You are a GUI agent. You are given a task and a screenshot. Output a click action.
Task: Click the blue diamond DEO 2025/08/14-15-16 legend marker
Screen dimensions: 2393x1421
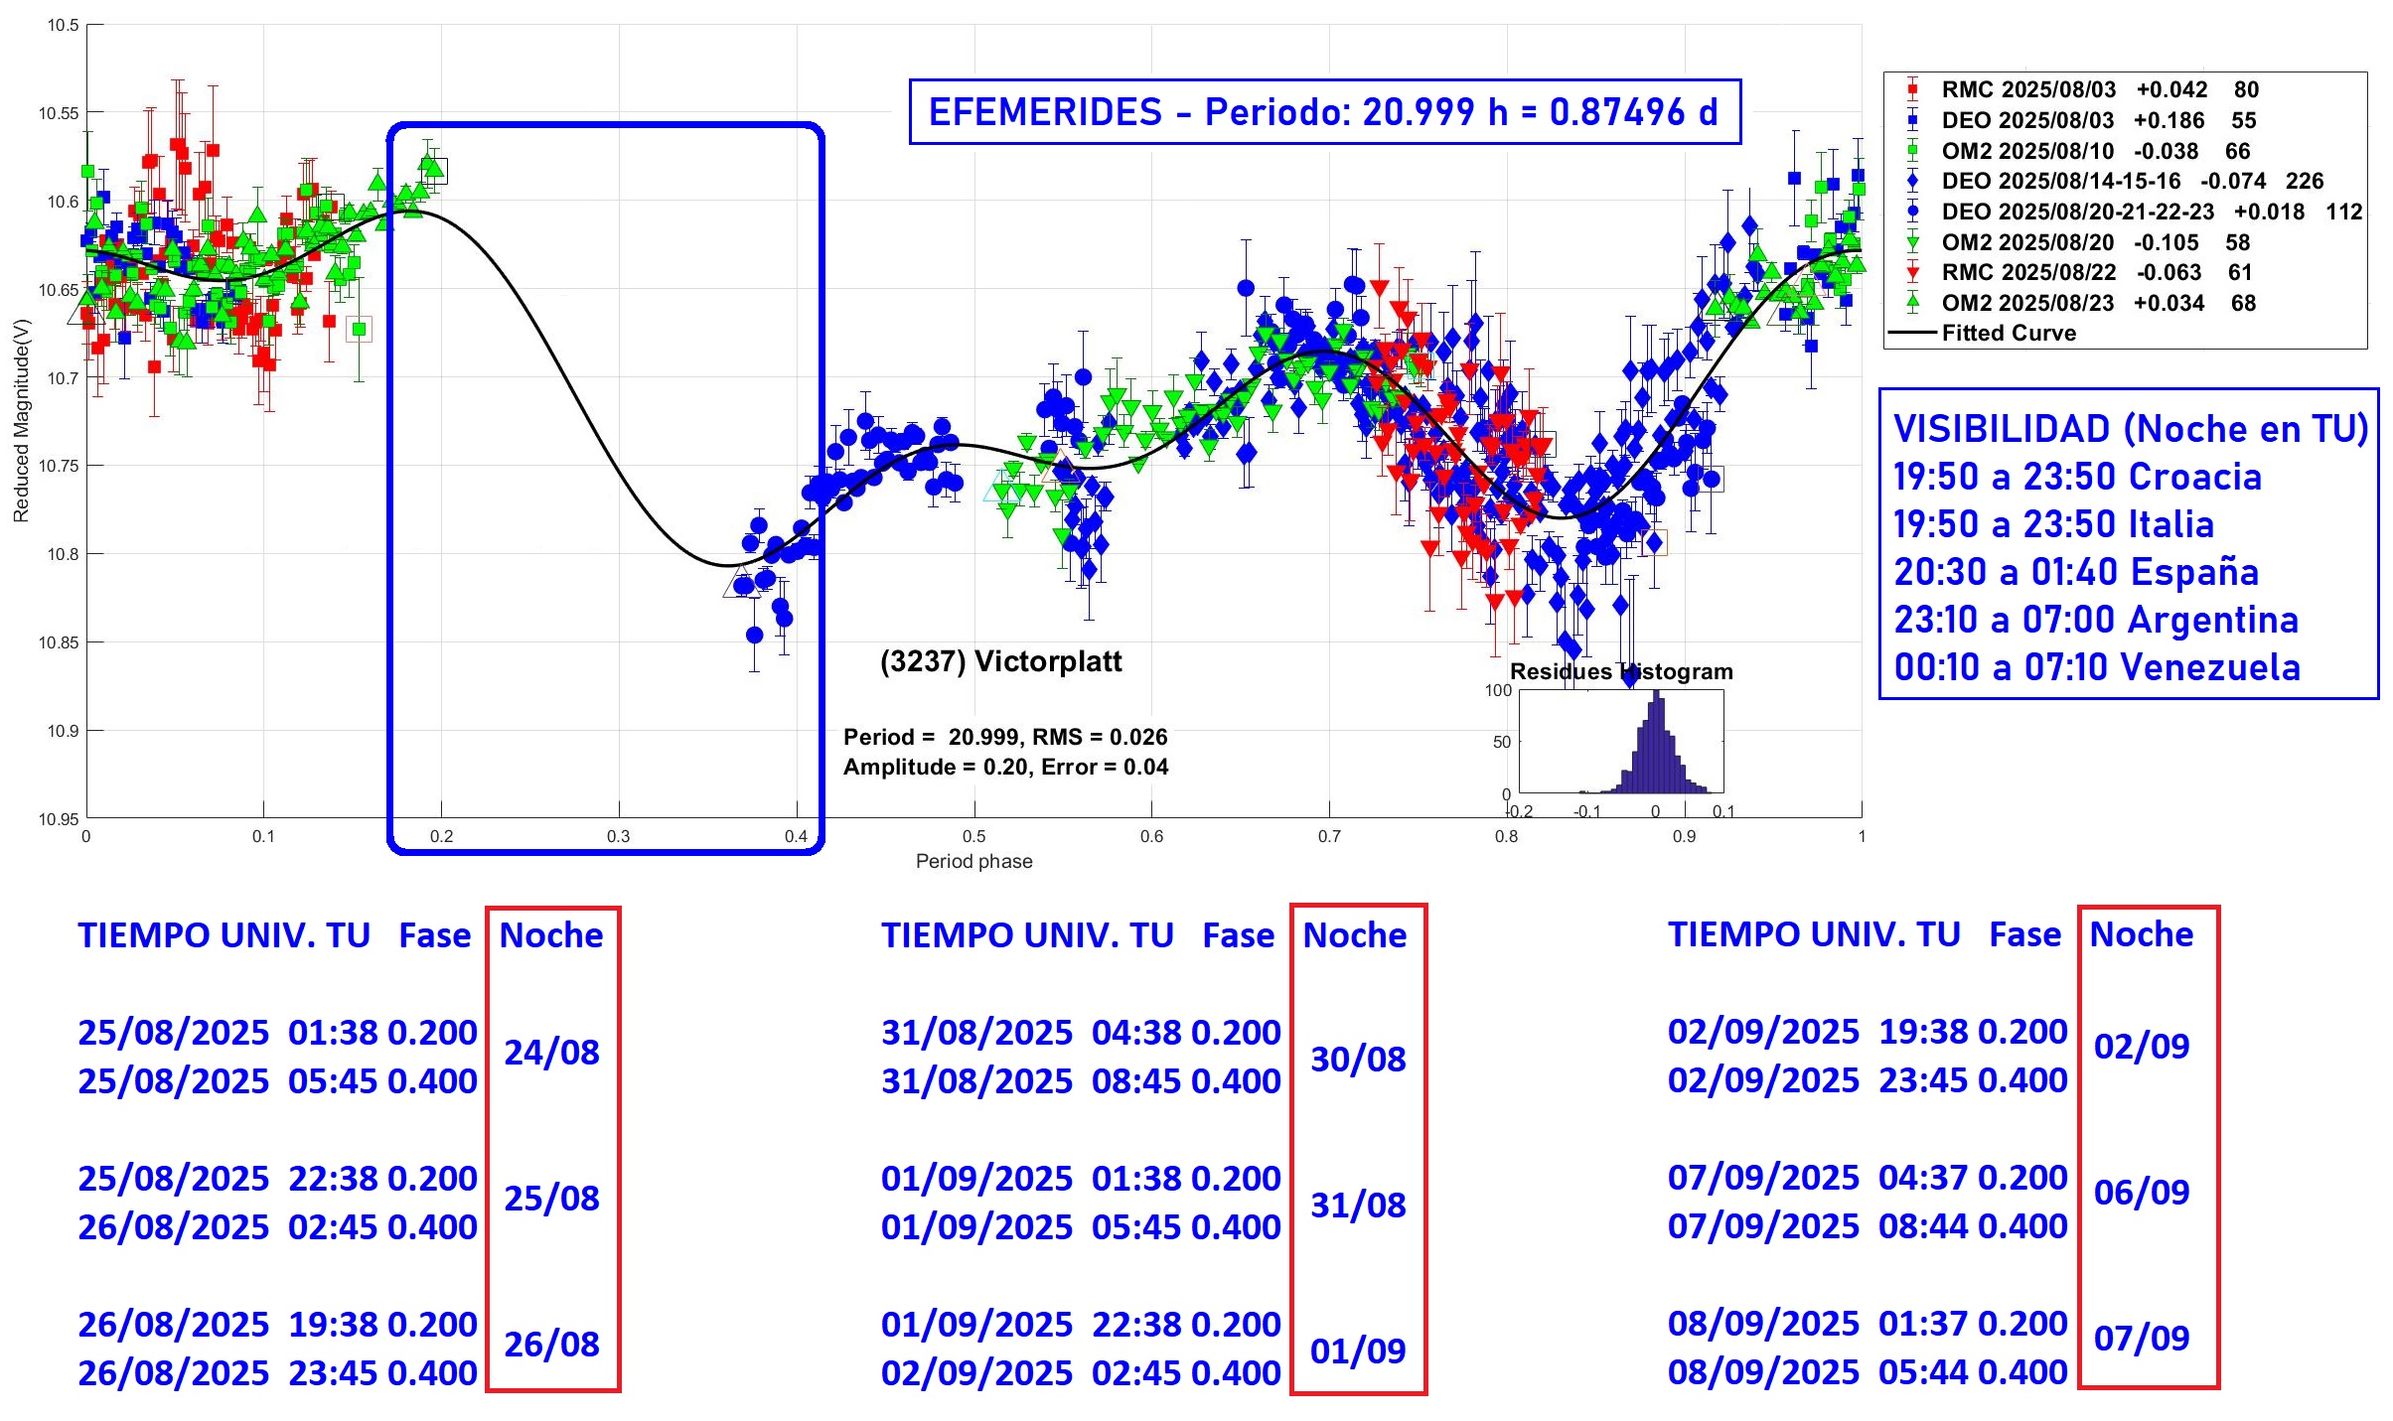(1912, 181)
